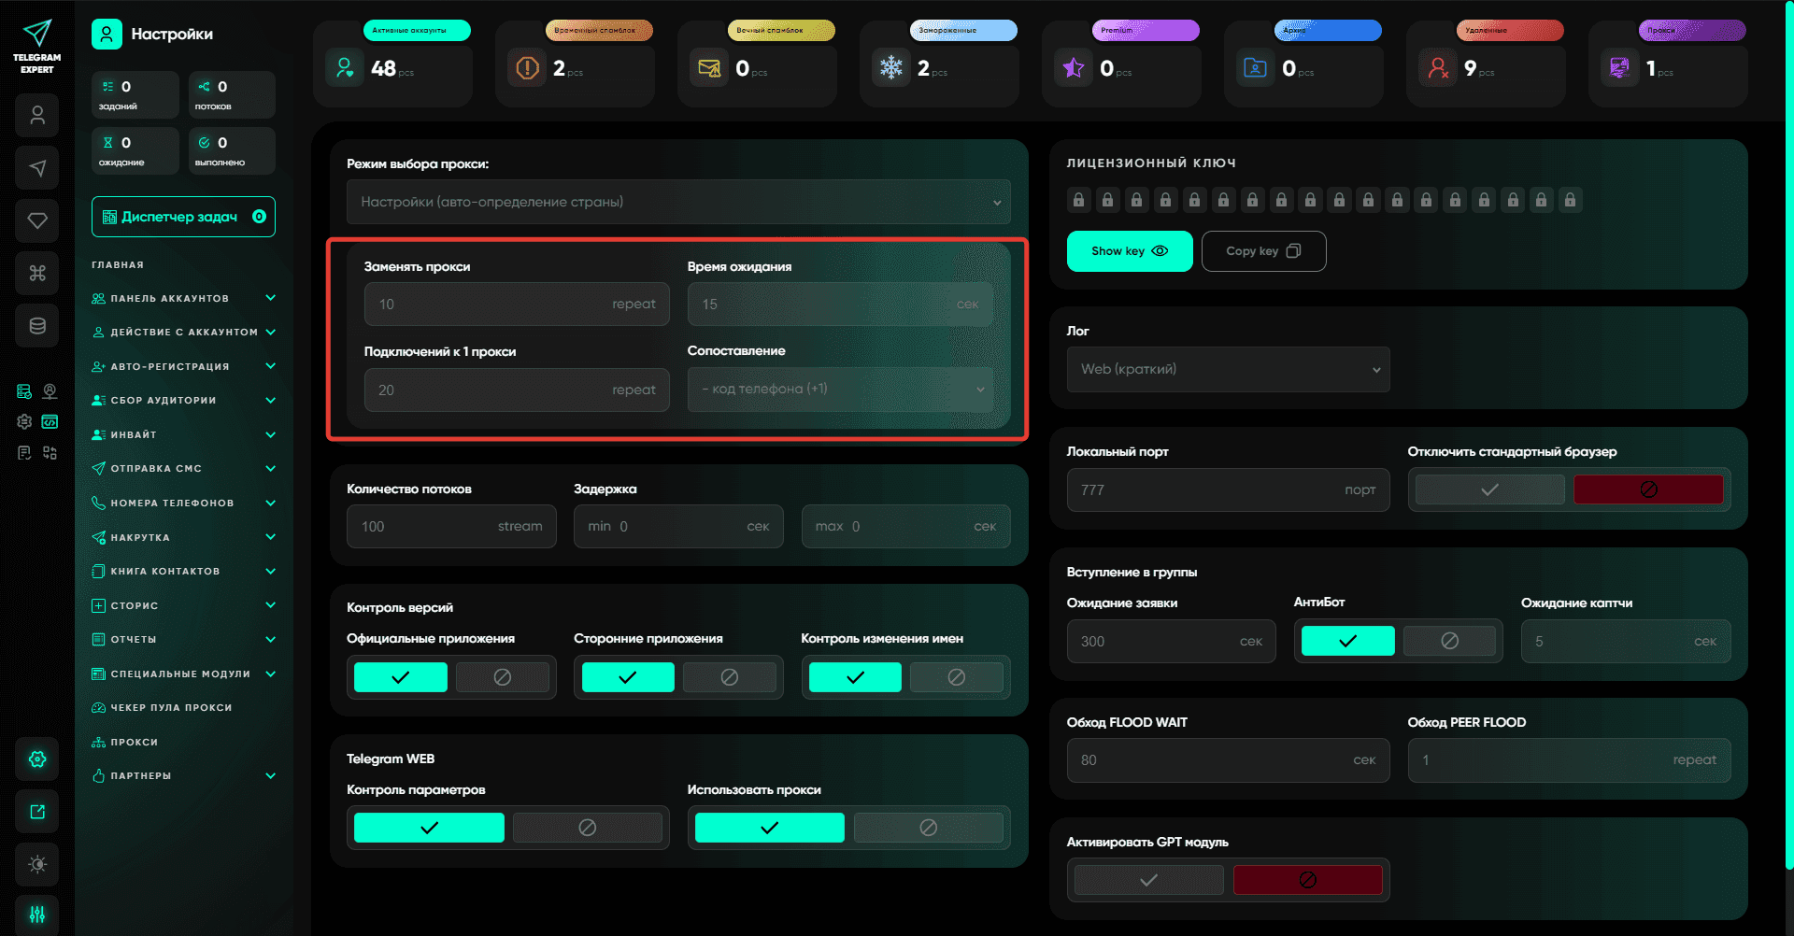The image size is (1794, 936).
Task: Disable official applications version control
Action: (502, 677)
